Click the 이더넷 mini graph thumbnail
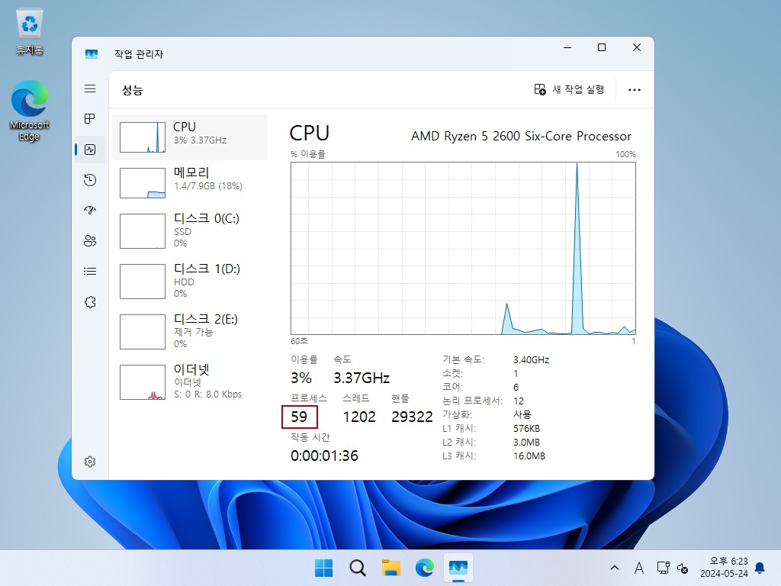This screenshot has width=781, height=586. [143, 382]
